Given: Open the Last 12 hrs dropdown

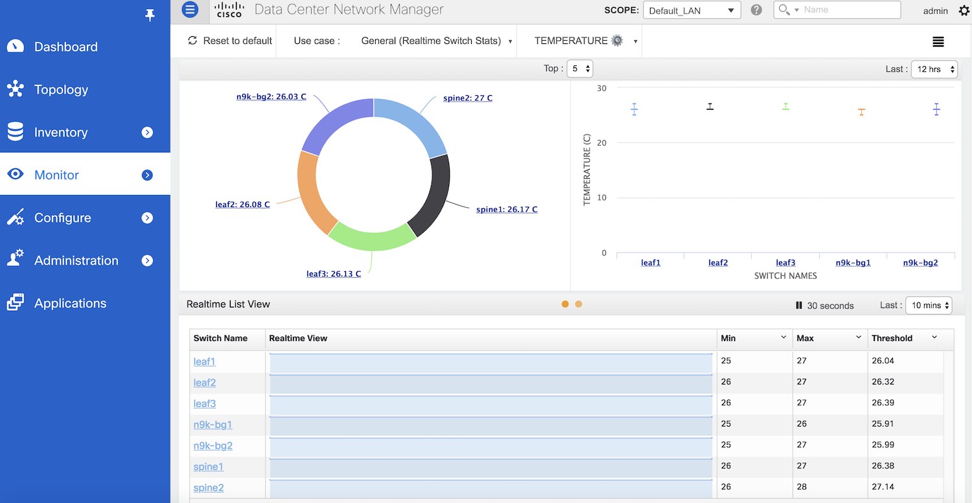Looking at the screenshot, I should click(933, 69).
